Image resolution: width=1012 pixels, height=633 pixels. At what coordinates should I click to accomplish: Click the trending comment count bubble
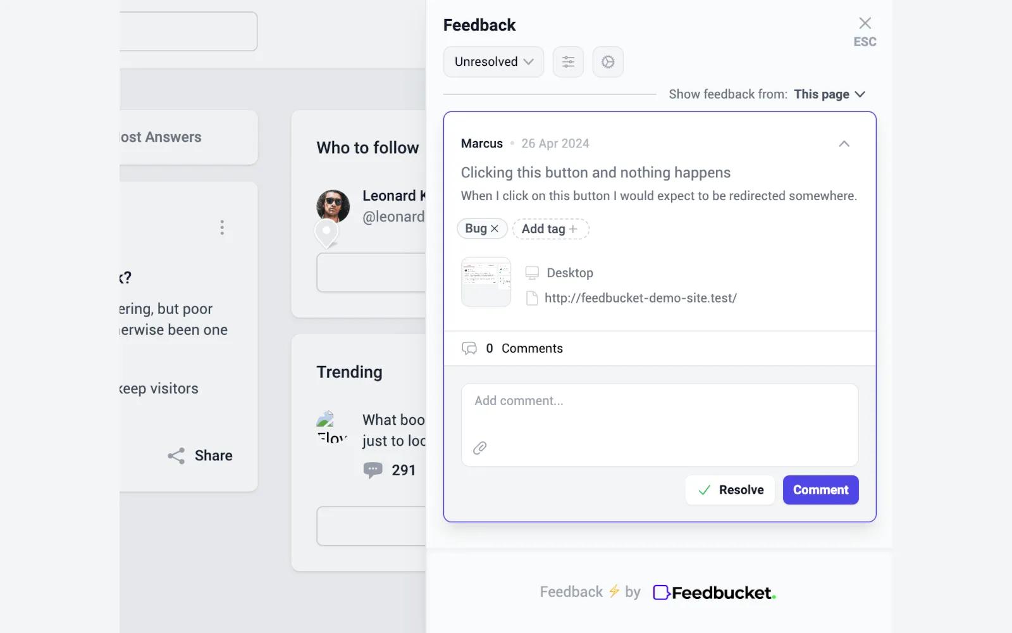click(x=373, y=470)
